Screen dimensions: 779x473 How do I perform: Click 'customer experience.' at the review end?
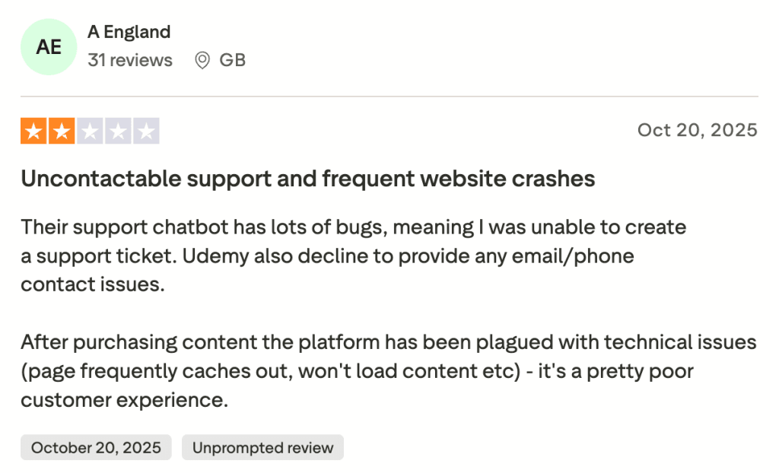(124, 400)
